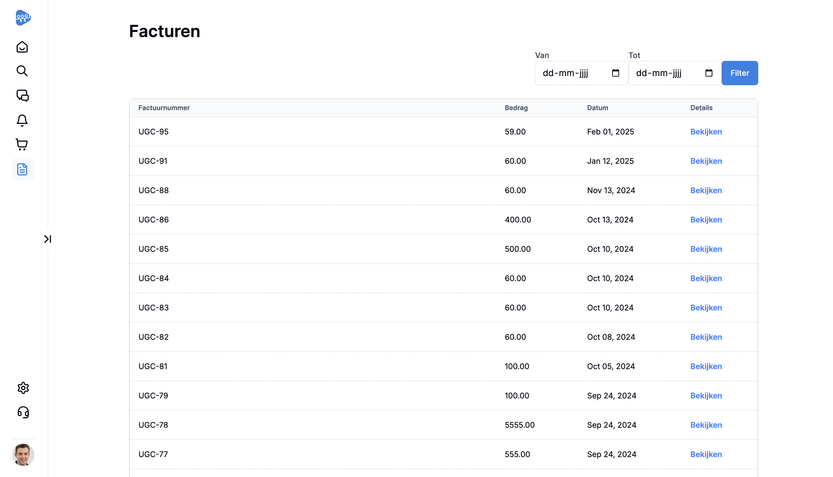Select invoice number UGC-91
The width and height of the screenshot is (833, 477).
tap(153, 161)
